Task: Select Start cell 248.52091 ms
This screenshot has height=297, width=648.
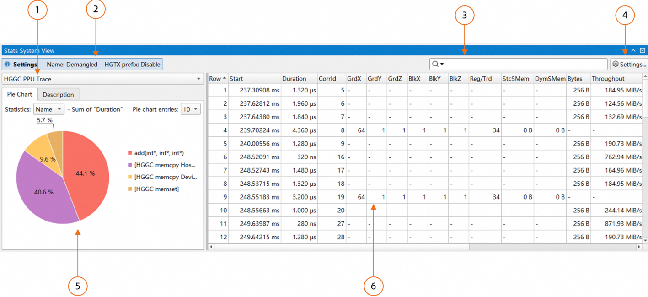Action: 254,157
